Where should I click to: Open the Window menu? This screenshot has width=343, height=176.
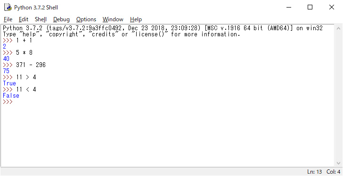[113, 19]
